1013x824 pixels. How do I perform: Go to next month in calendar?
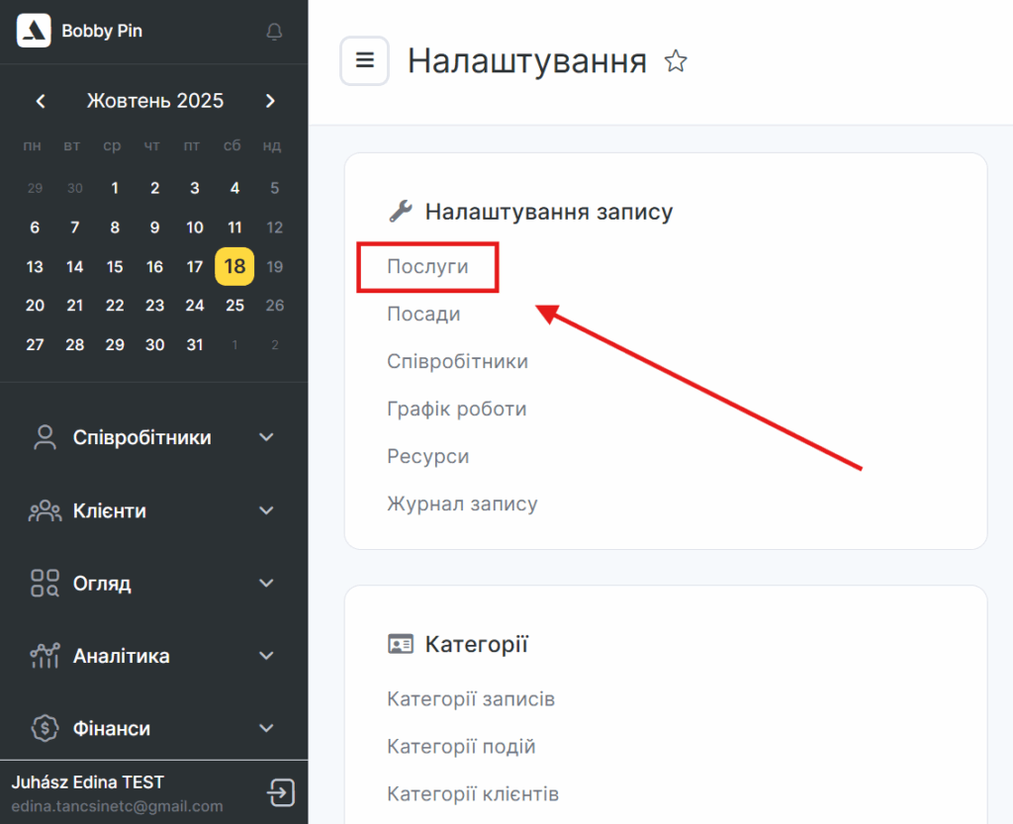270,101
